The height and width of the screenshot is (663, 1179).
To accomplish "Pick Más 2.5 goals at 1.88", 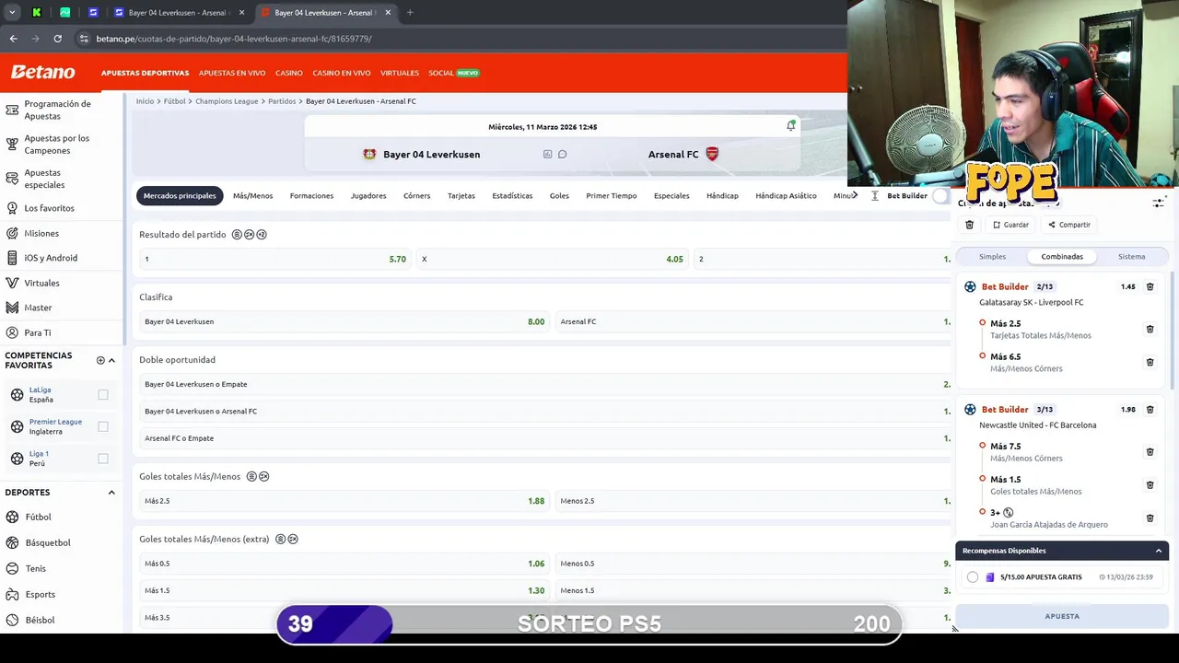I will point(344,501).
